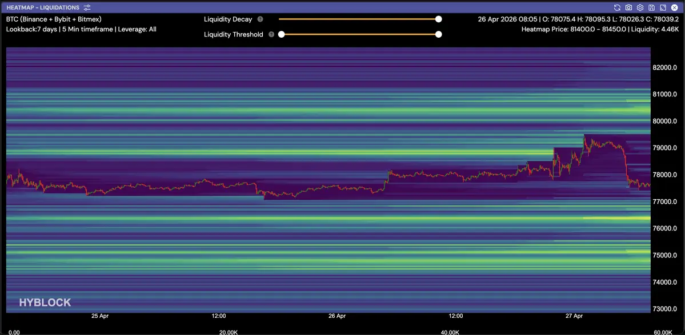Click the BTC exchange source label
Screen dimensions: 685x335
point(54,19)
